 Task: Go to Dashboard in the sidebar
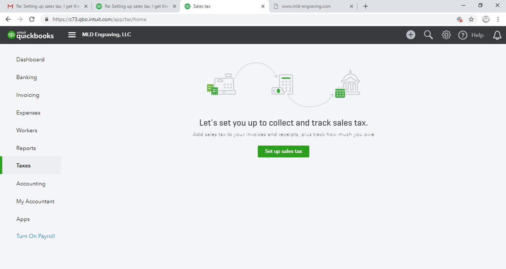30,60
